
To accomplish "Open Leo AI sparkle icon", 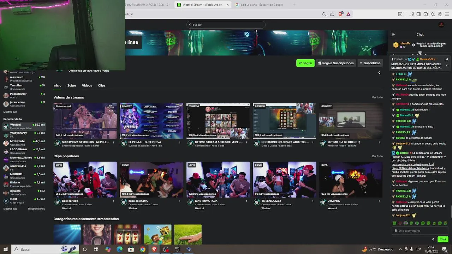I will (433, 14).
